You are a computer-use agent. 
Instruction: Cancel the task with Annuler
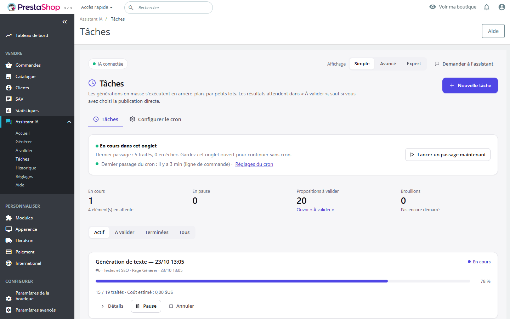[x=181, y=306]
